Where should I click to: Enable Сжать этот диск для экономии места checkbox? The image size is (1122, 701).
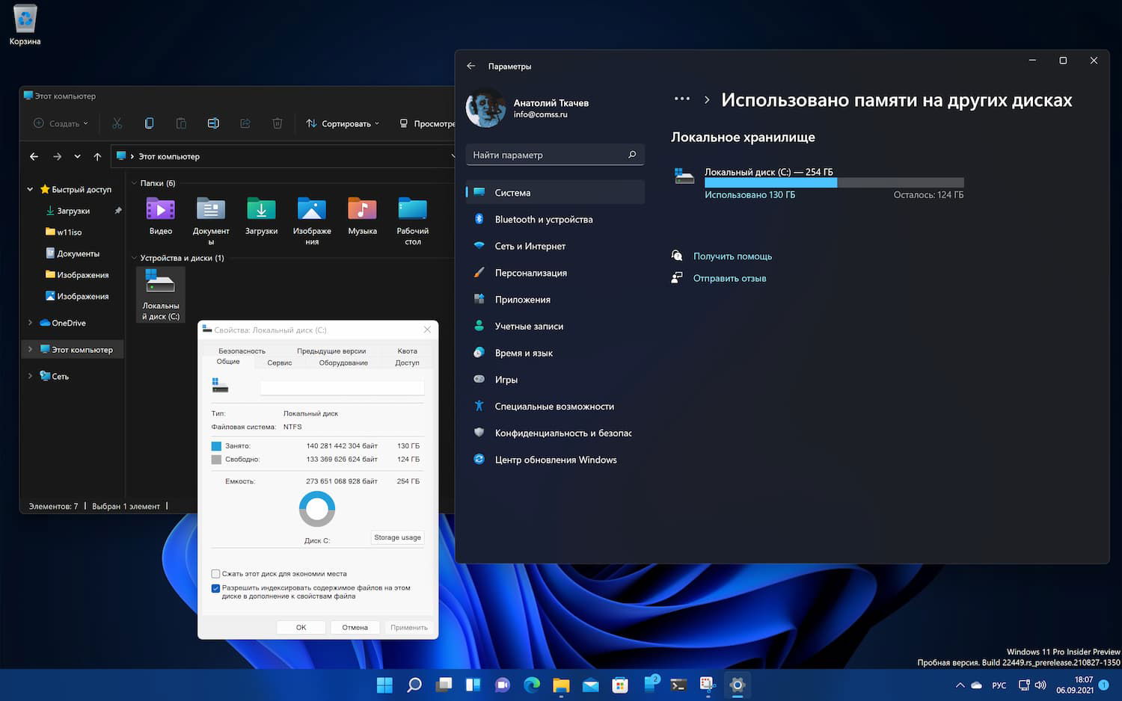pyautogui.click(x=216, y=574)
